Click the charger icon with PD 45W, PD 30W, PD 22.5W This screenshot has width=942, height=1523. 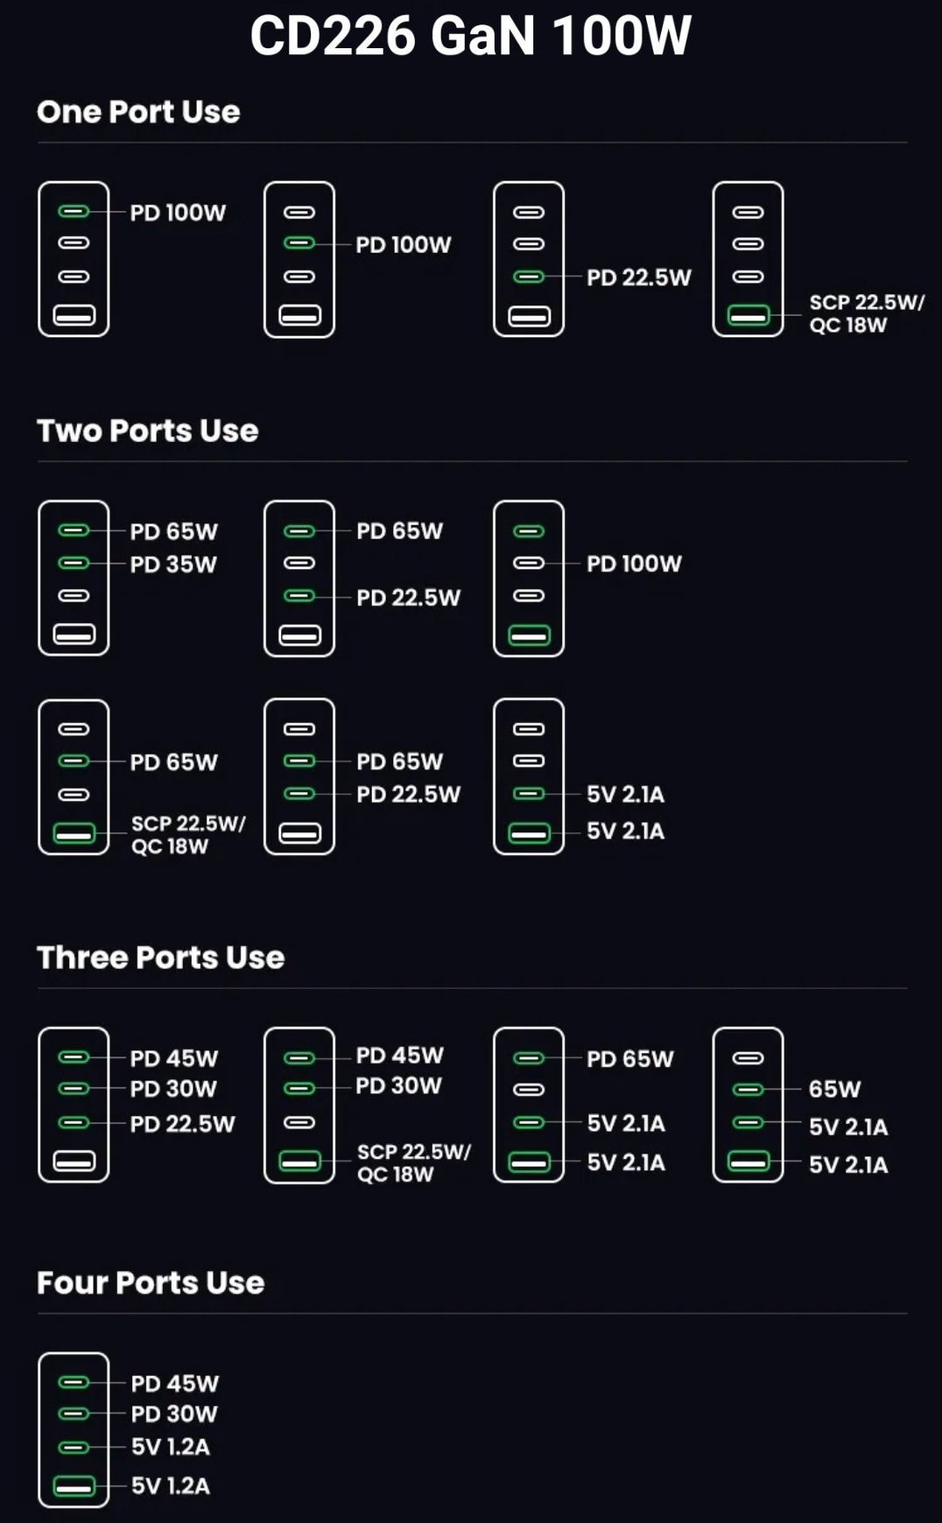click(x=74, y=1105)
